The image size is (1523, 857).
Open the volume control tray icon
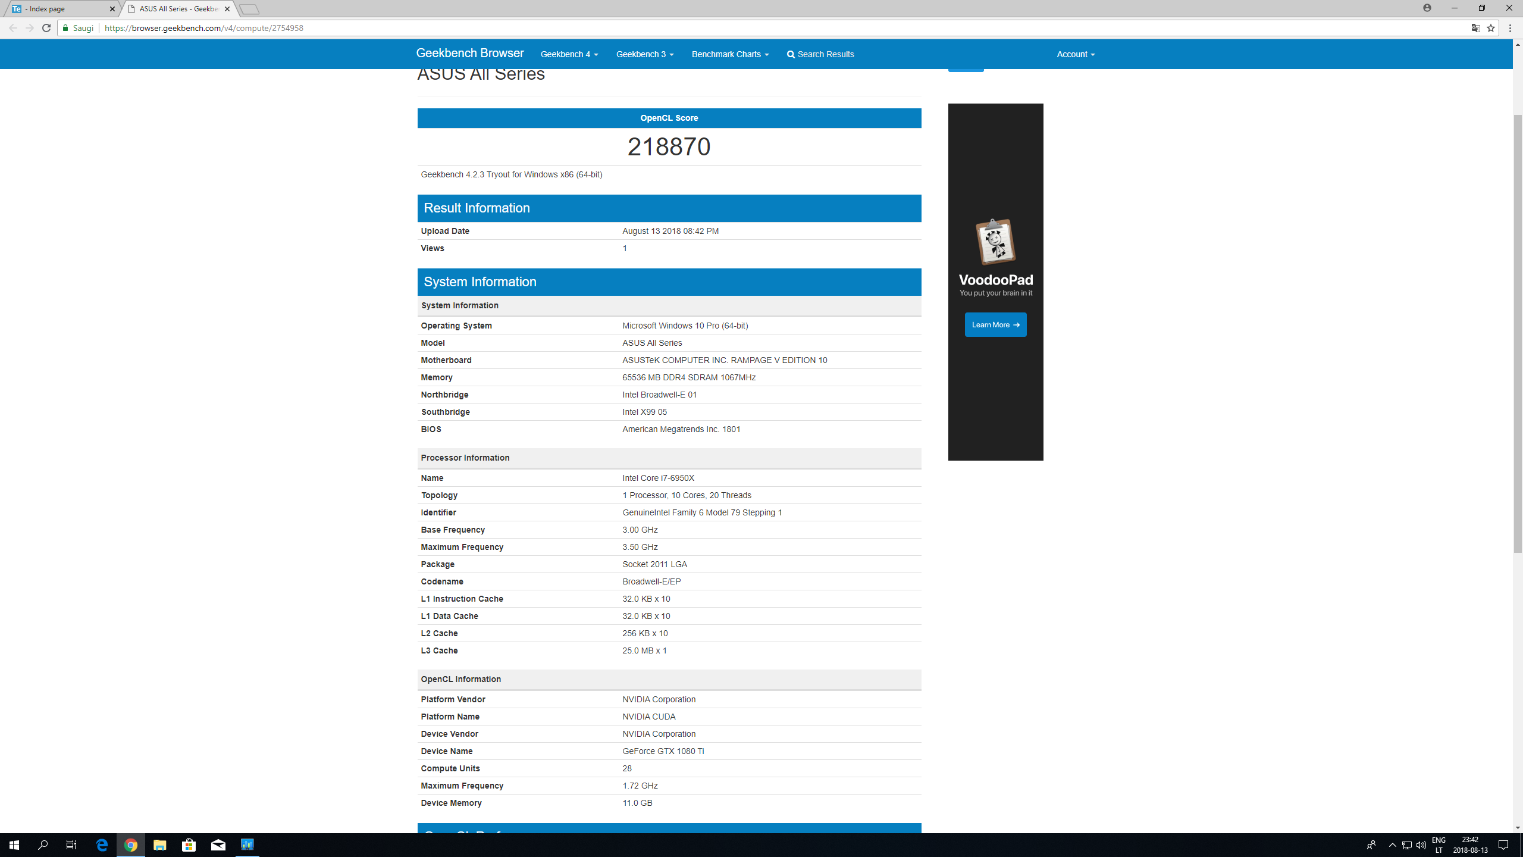tap(1421, 845)
